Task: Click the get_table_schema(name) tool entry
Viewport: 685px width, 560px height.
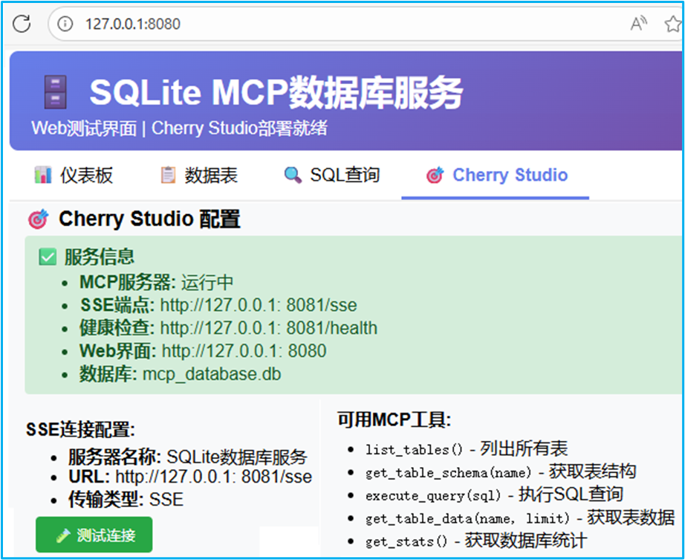Action: [x=501, y=472]
